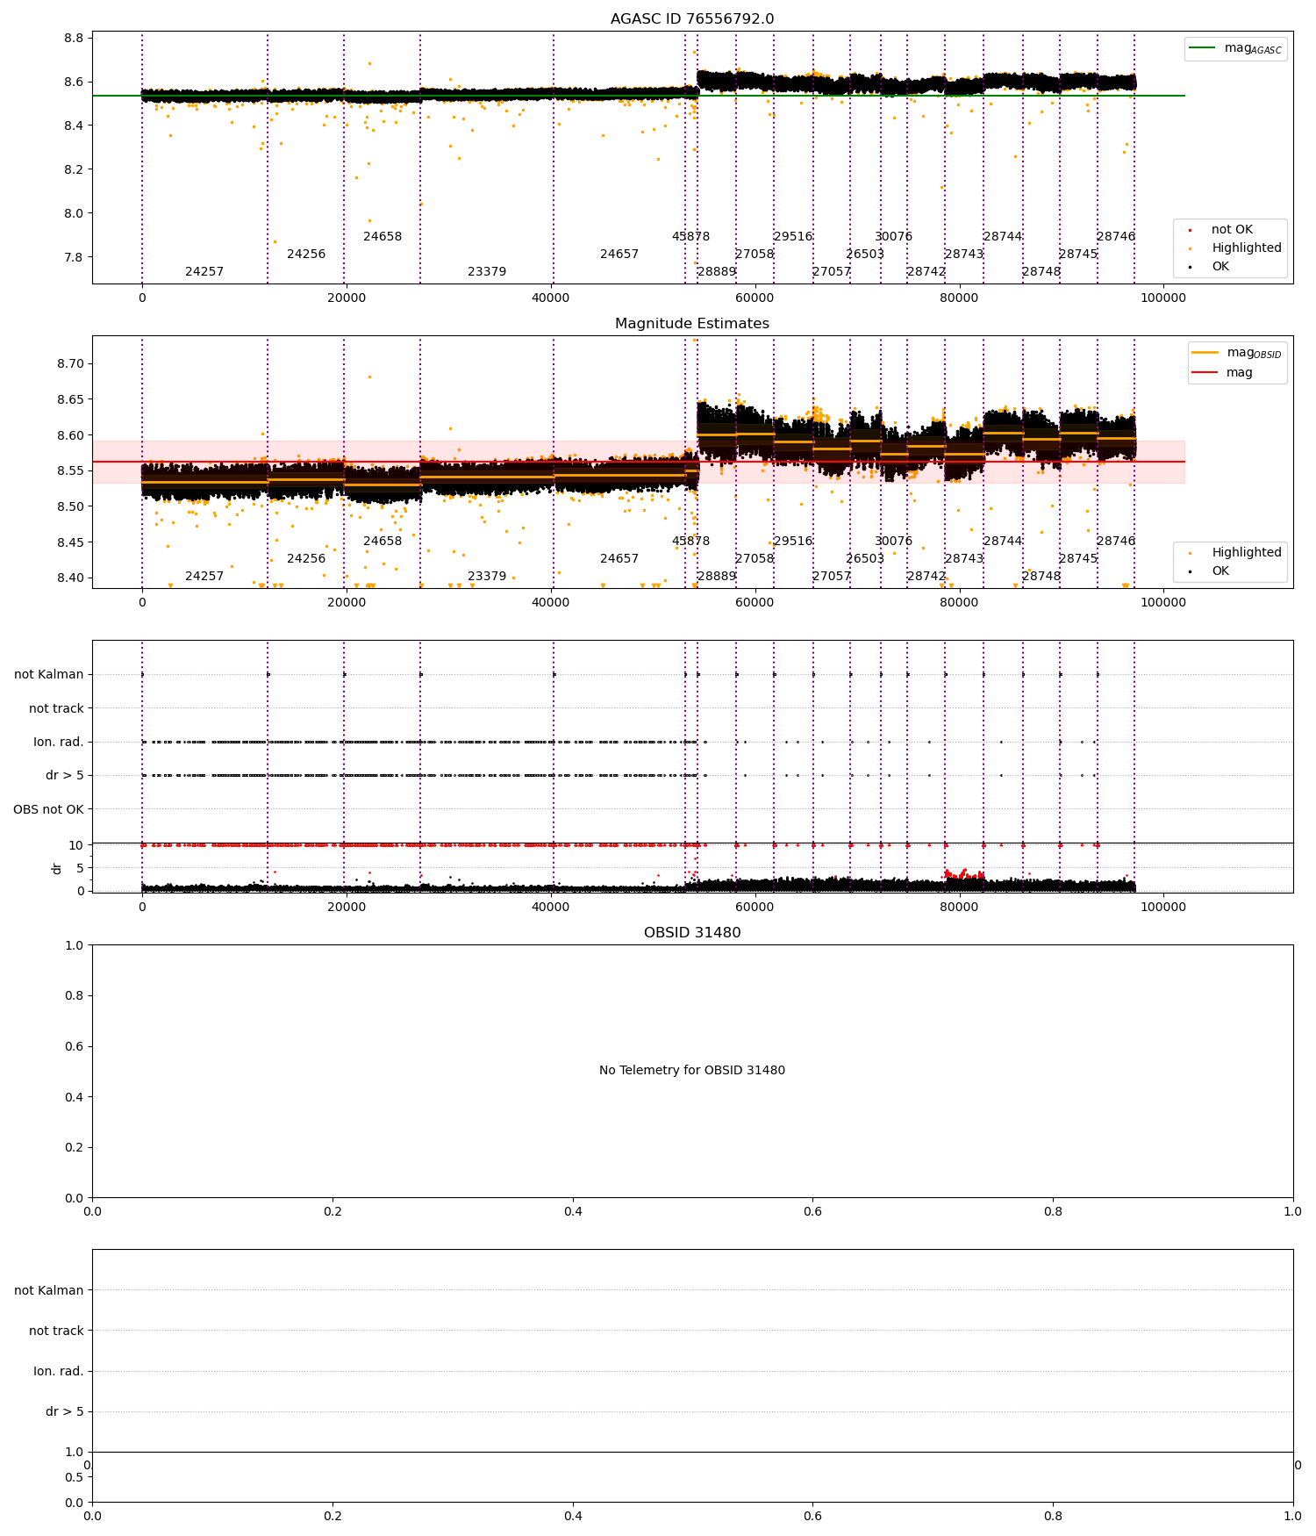
Task: Click 'Ion. rad.' label in third plot
Action: click(59, 743)
